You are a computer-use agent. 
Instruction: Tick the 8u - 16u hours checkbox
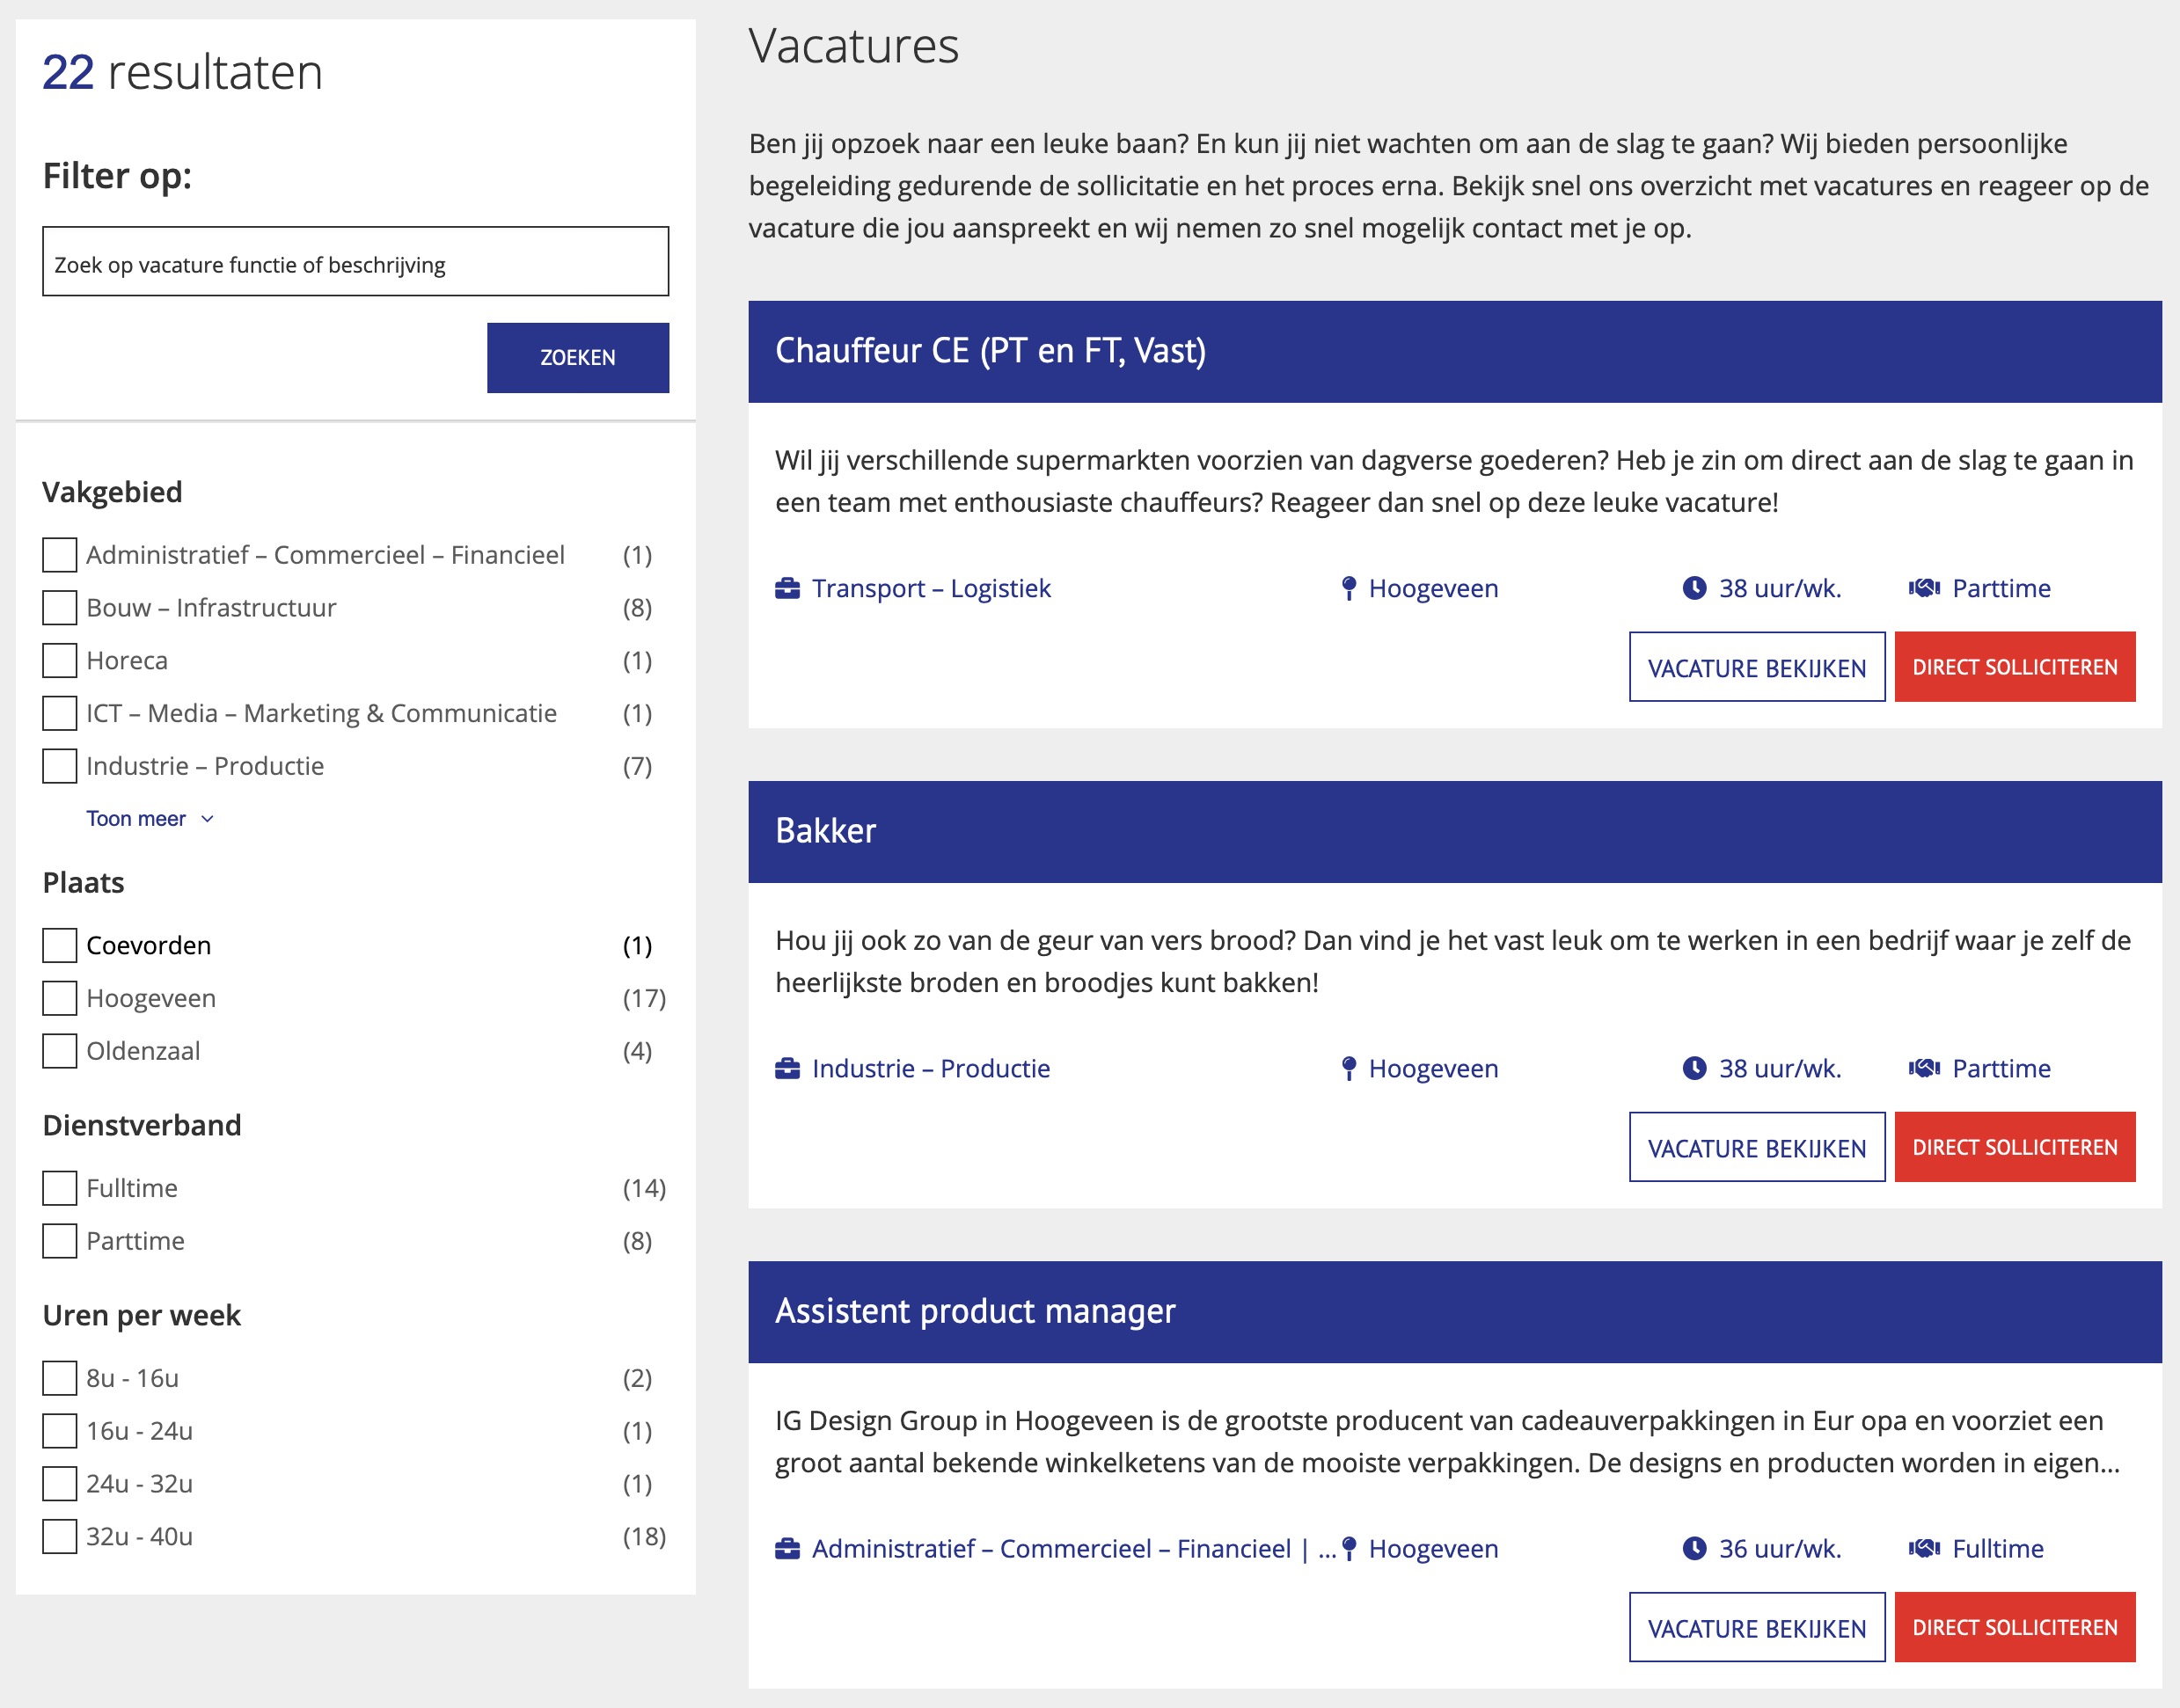(60, 1378)
